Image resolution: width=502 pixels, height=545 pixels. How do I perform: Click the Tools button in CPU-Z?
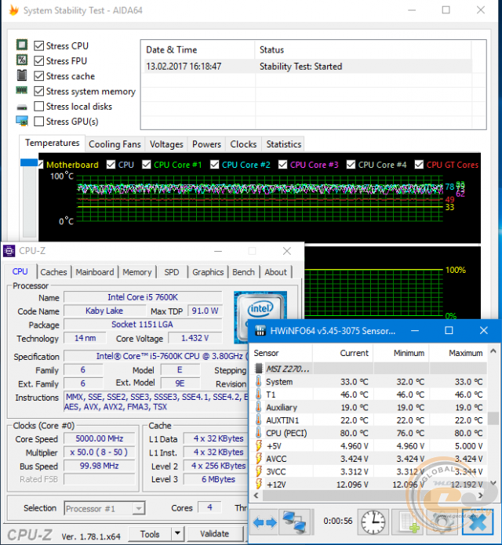(150, 533)
